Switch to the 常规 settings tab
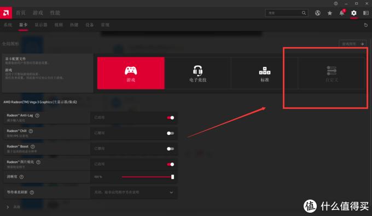 (x=105, y=25)
